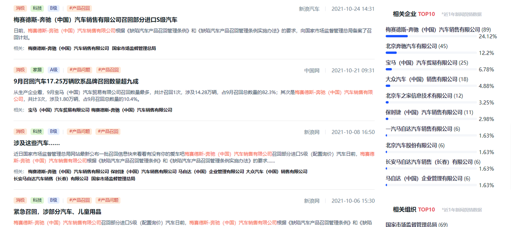Select #产品召回 tag on the 新浪汽车 article
This screenshot has height=227, width=511.
tap(79, 8)
